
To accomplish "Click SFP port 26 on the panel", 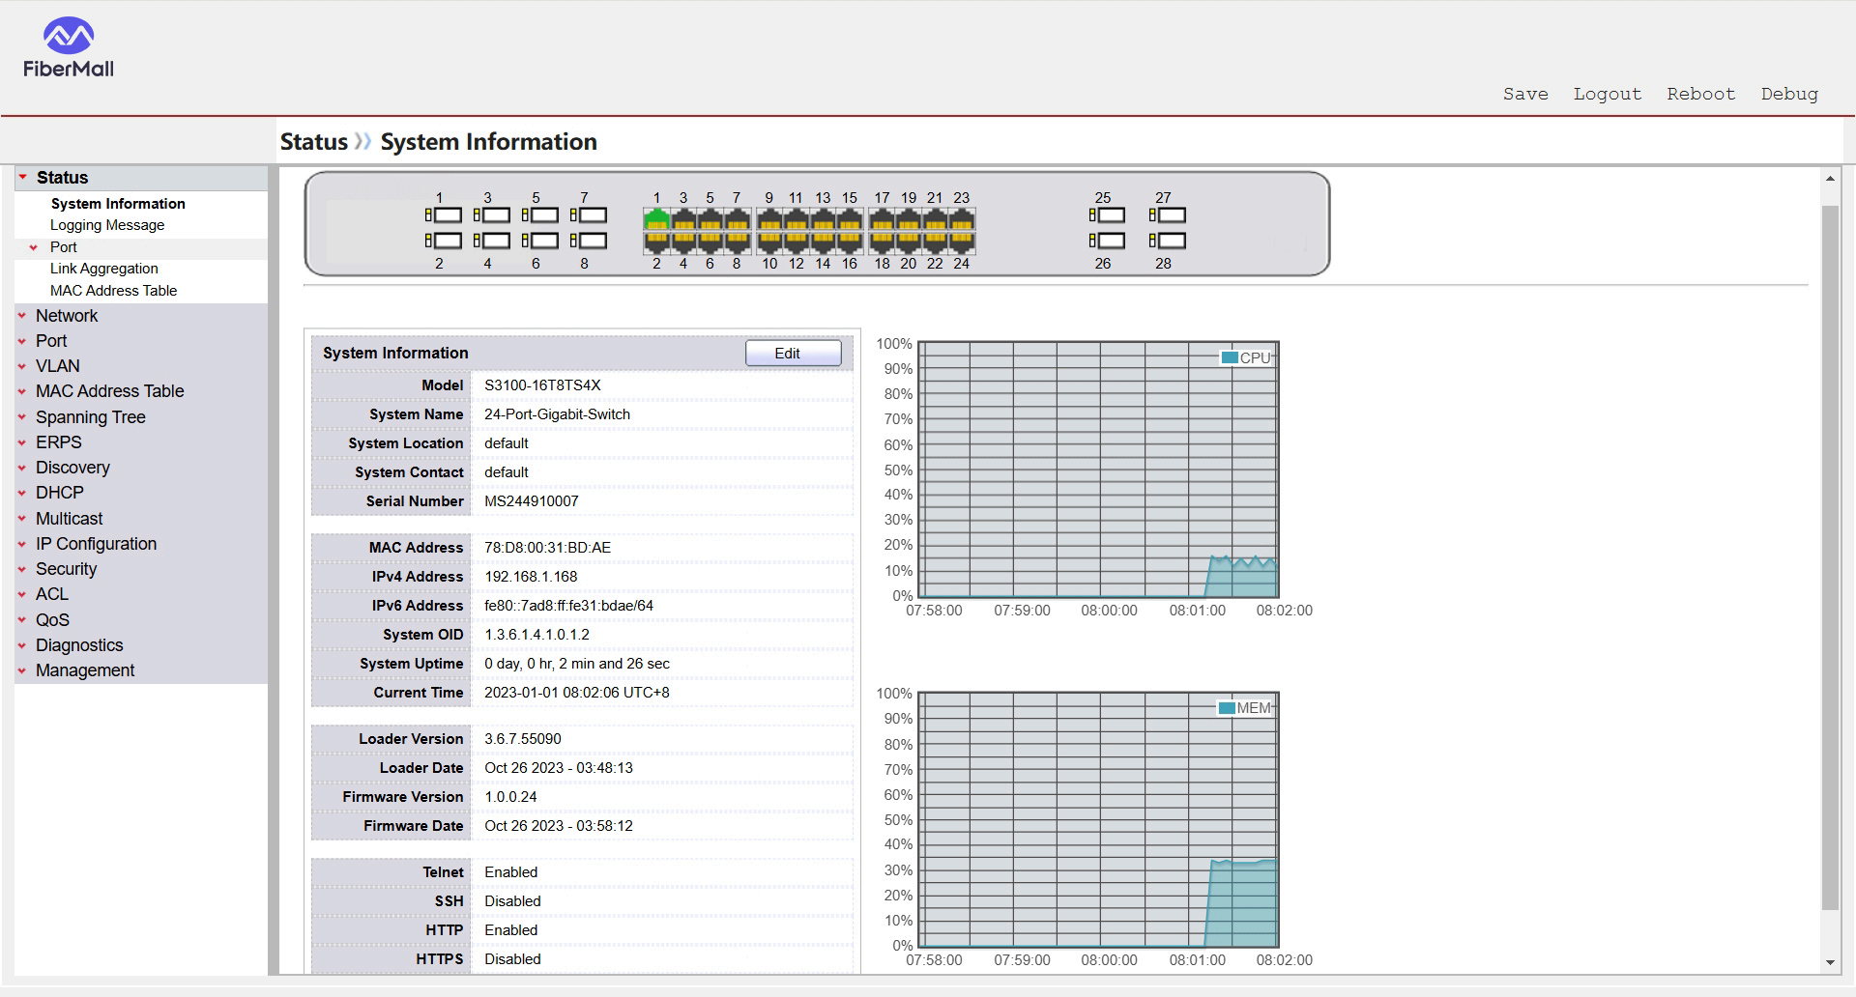I will pos(1108,241).
